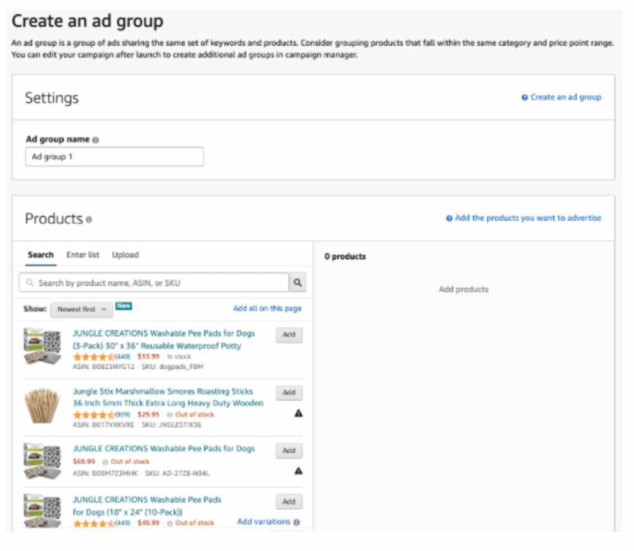Open the Newest first sort dropdown

[82, 310]
